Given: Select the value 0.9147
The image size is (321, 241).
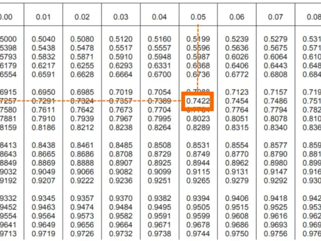Looking at the screenshot, I should coord(275,172).
